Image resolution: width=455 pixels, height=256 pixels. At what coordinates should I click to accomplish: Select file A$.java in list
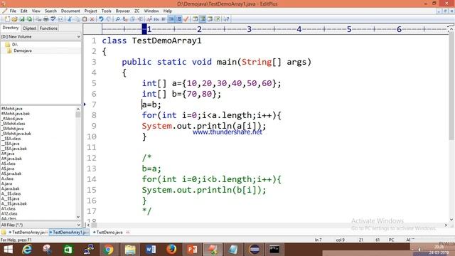pos(8,169)
